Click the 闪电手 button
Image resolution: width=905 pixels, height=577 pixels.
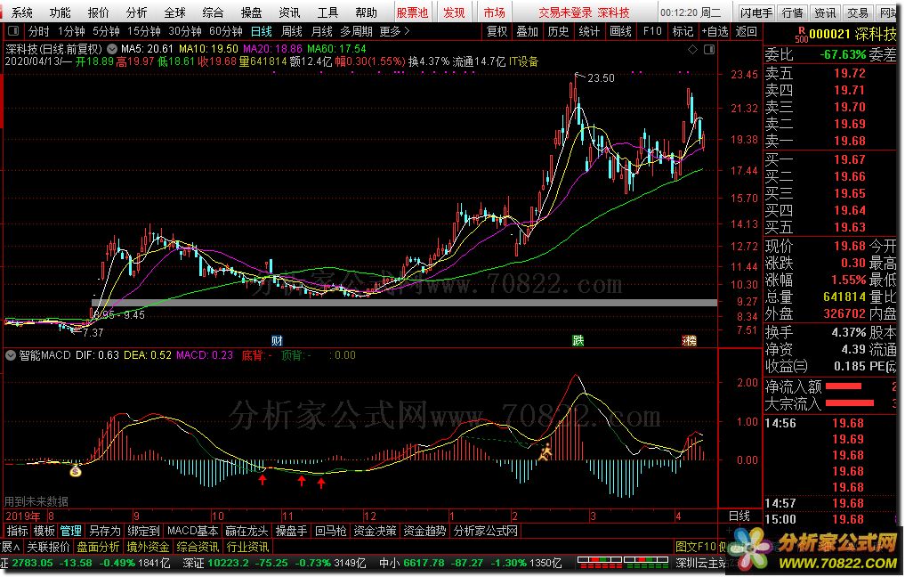coord(756,12)
